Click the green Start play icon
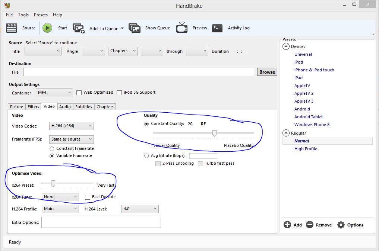 pyautogui.click(x=47, y=28)
